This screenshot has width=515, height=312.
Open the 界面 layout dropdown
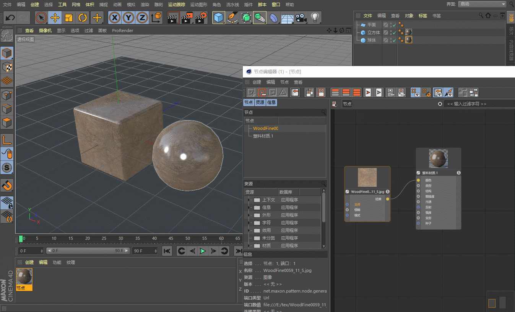(x=482, y=4)
